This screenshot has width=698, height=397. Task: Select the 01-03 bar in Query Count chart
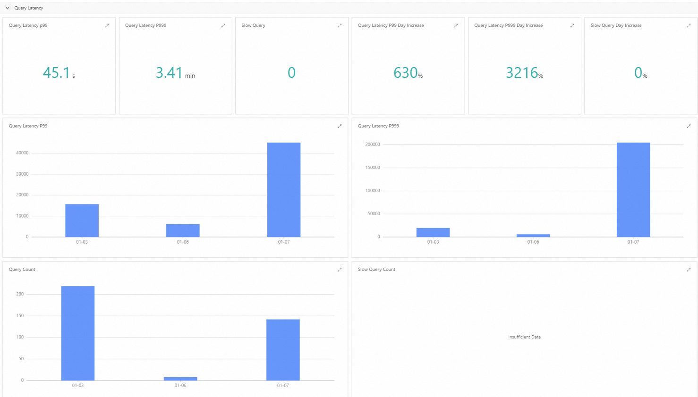(x=78, y=333)
